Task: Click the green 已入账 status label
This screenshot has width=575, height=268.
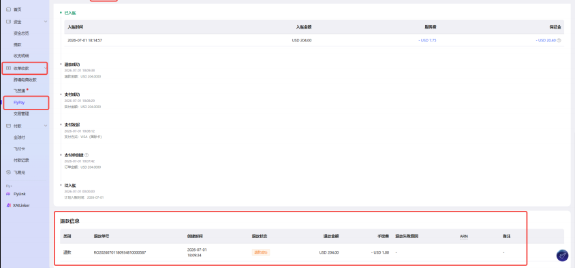Action: pyautogui.click(x=70, y=13)
